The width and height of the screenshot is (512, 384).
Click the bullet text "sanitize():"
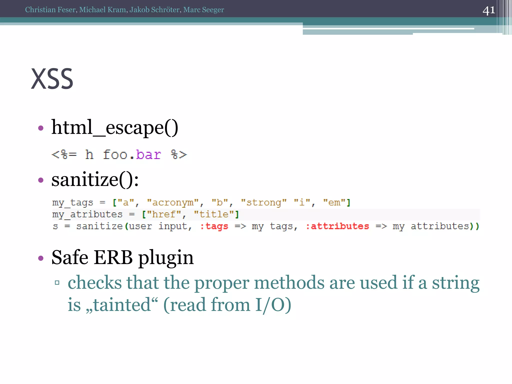95,179
